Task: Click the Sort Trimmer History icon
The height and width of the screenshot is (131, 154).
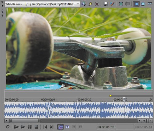Action: (x=83, y=4)
